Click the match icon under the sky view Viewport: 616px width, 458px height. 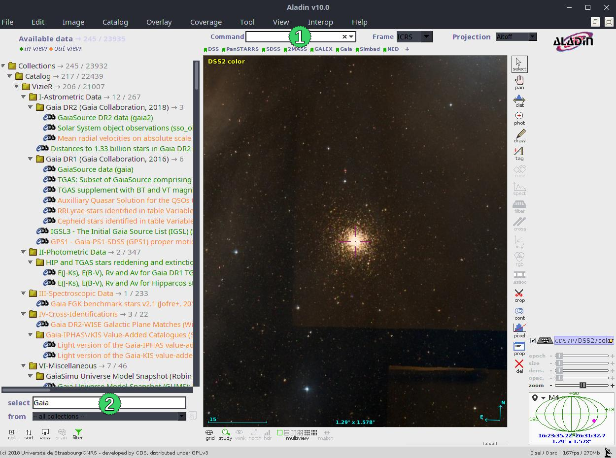[x=325, y=434]
